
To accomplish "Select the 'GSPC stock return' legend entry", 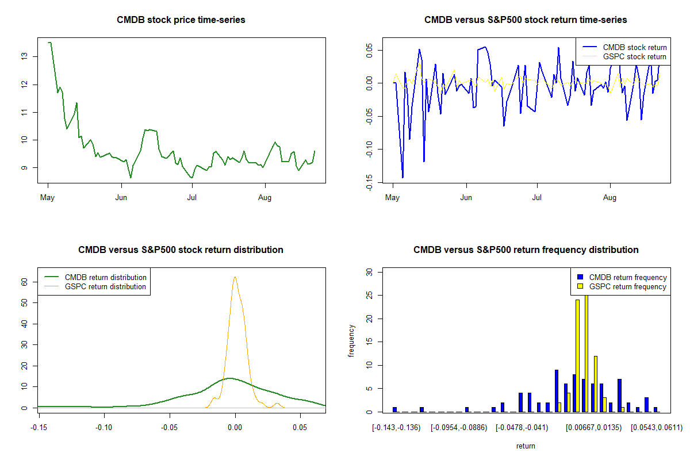I will (x=634, y=56).
